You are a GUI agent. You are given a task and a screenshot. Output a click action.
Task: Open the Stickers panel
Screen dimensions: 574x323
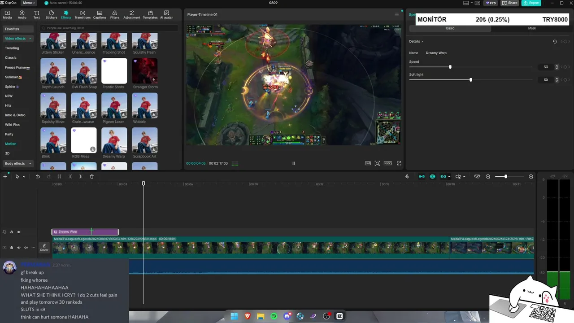point(52,15)
